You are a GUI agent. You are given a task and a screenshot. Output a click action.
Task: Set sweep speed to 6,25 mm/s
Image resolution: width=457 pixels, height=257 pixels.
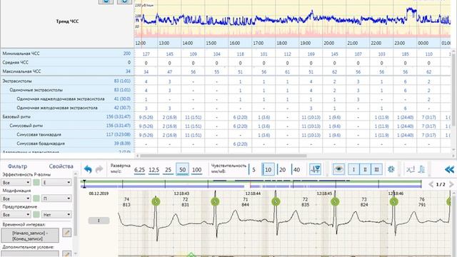[x=139, y=170]
